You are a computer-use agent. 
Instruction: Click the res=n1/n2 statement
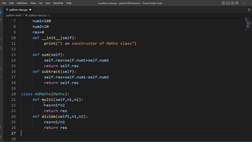[x=54, y=122]
